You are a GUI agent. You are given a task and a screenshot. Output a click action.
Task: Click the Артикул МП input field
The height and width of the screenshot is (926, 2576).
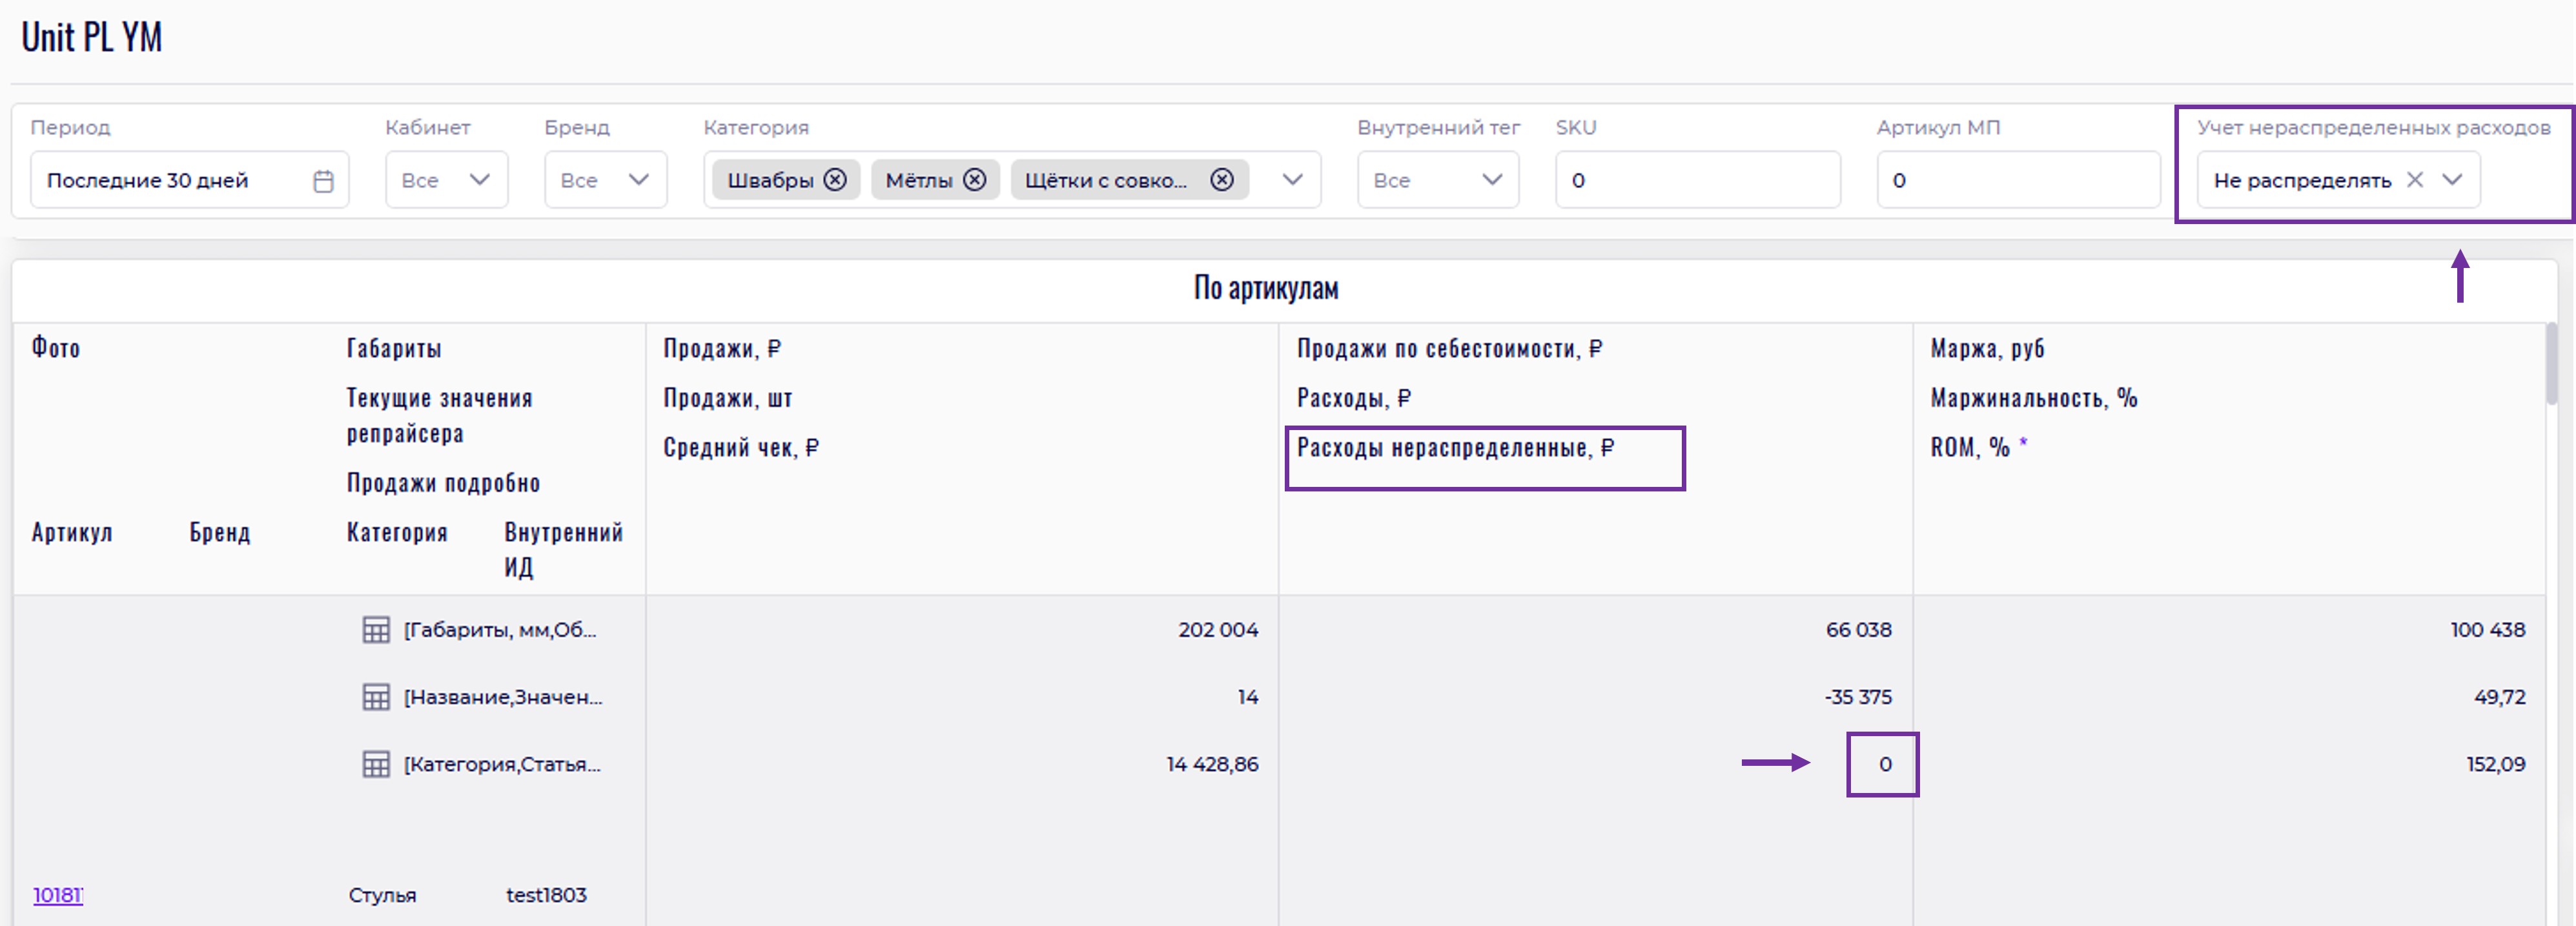tap(2017, 180)
